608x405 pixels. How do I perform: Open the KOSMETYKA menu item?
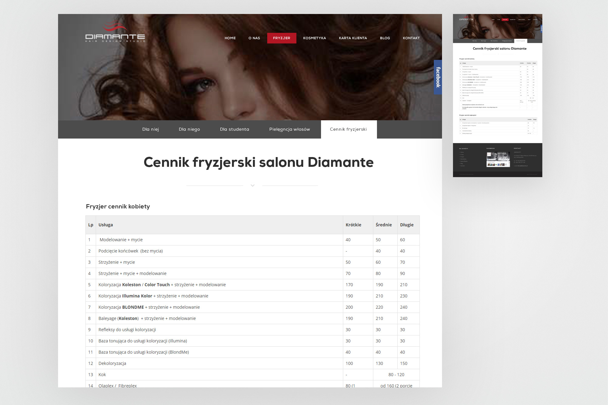point(314,38)
